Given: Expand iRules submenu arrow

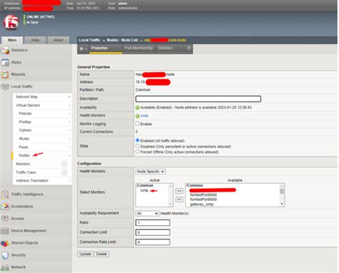Looking at the screenshot, I should tap(69, 139).
